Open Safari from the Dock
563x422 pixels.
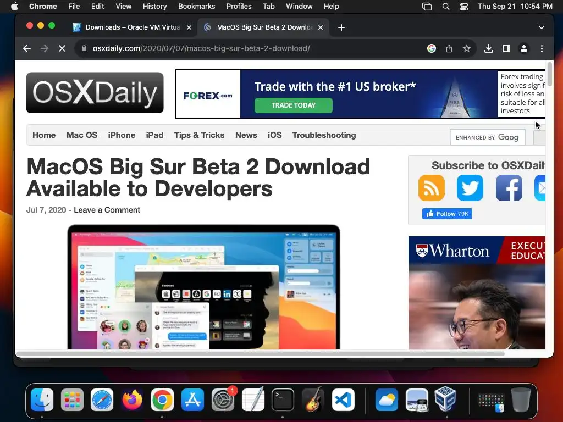[102, 400]
